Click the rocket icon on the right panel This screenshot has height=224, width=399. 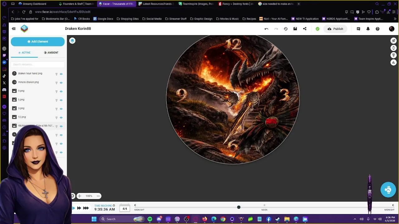point(393,41)
